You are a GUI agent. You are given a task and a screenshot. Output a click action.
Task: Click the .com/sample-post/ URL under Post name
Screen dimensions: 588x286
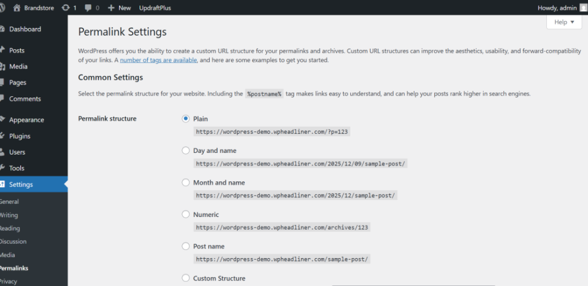[282, 259]
